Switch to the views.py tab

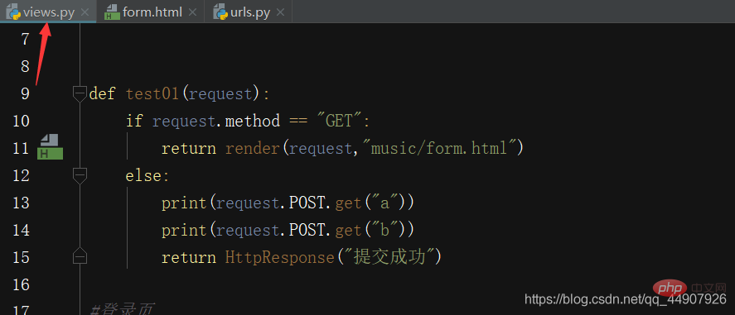[x=48, y=12]
